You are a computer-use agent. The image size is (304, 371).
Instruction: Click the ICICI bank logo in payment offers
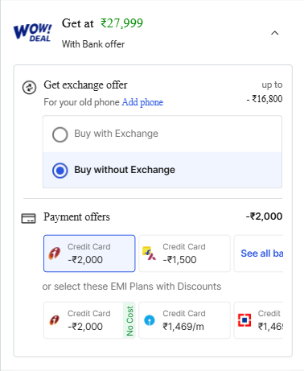(x=55, y=254)
